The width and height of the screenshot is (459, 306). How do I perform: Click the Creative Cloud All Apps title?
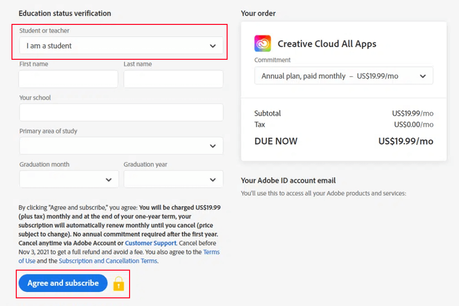pyautogui.click(x=327, y=44)
